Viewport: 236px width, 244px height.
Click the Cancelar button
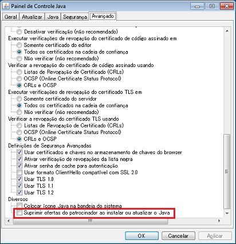point(178,236)
